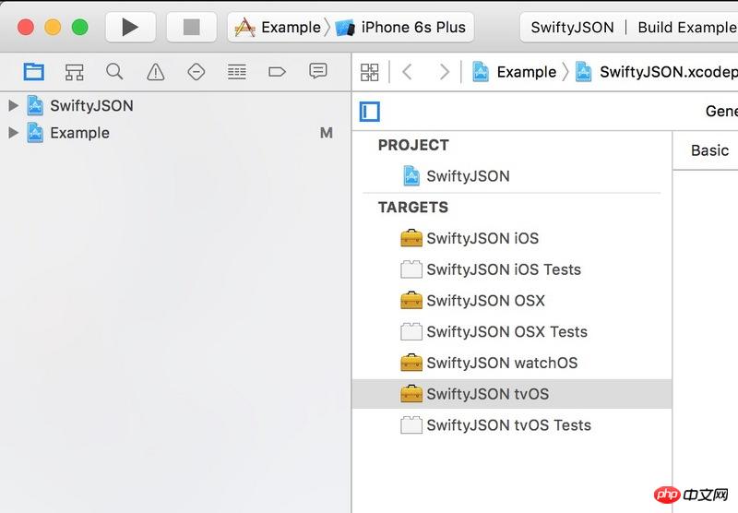Click the activity status view showing Build Example
Viewport: 738px width, 513px height.
[629, 28]
